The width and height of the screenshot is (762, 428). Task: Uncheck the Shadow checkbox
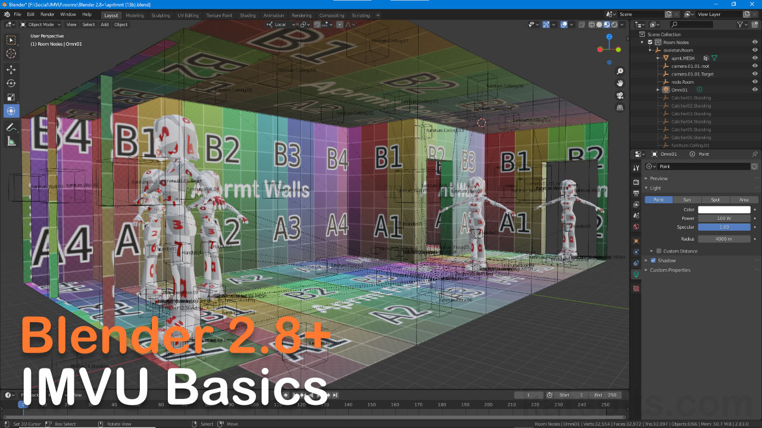[x=653, y=260]
